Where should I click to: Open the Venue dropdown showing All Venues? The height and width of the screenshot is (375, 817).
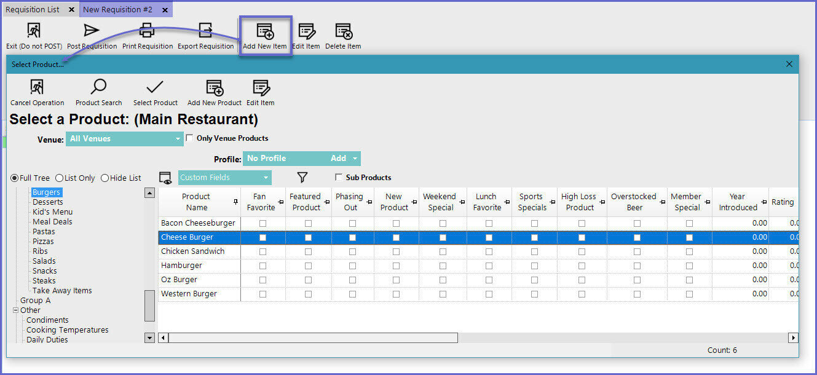coord(178,139)
